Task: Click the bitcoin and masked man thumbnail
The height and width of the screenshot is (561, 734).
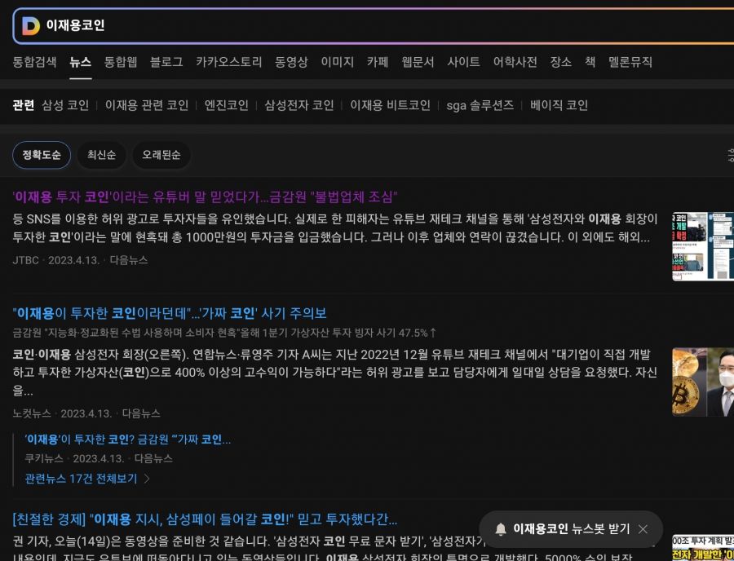Action: pos(703,382)
